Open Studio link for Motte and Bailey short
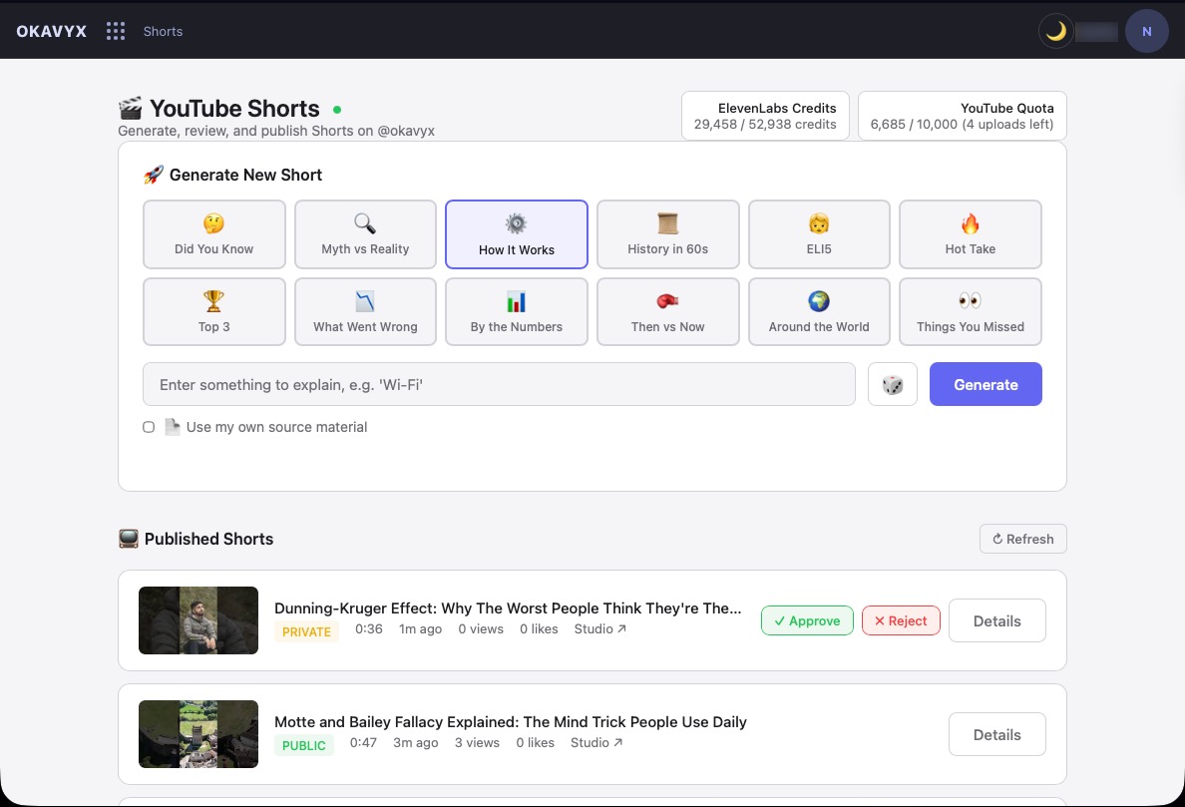Screen dimensions: 1185x807 [x=596, y=742]
